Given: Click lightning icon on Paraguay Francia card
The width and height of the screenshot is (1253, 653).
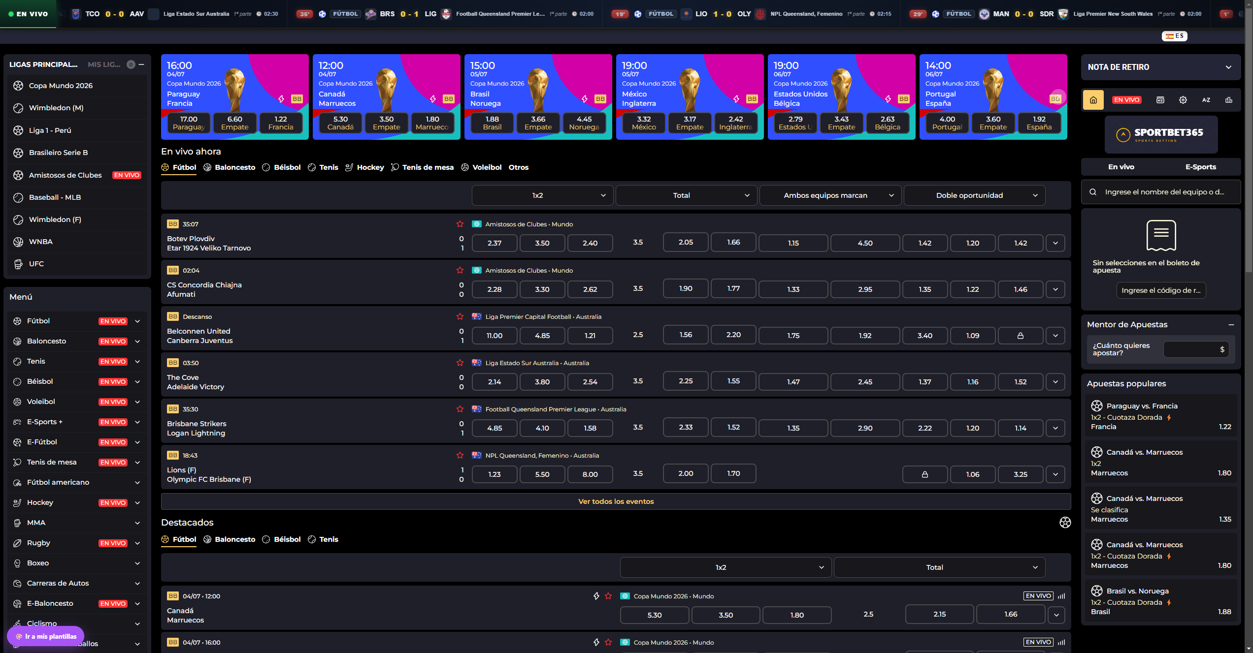Looking at the screenshot, I should pyautogui.click(x=281, y=99).
